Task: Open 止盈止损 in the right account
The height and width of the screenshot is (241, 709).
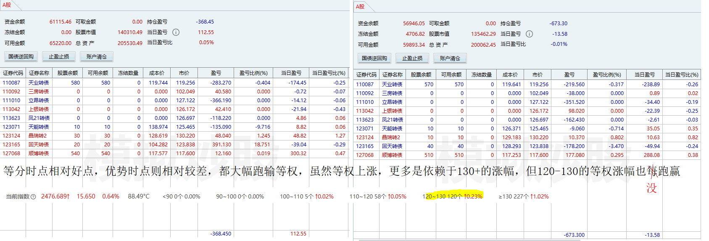Action: click(412, 58)
